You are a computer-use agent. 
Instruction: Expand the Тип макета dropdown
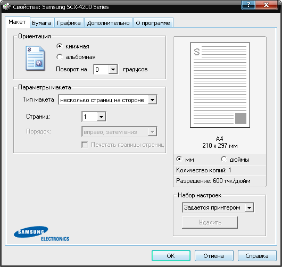click(x=152, y=100)
